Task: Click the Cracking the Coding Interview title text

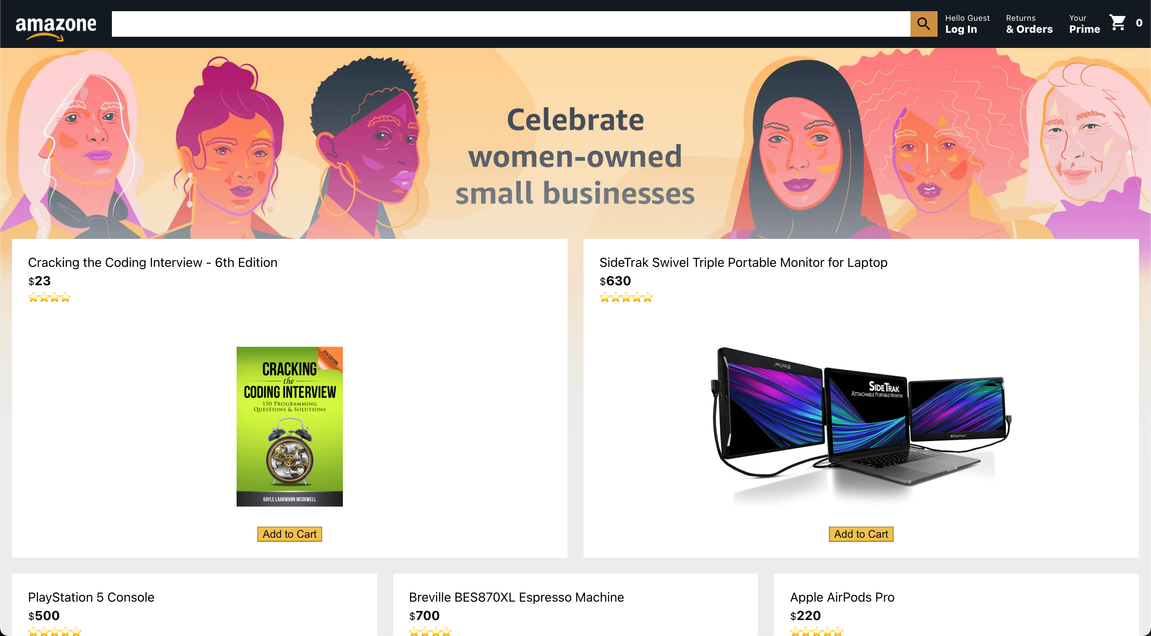Action: click(x=153, y=262)
